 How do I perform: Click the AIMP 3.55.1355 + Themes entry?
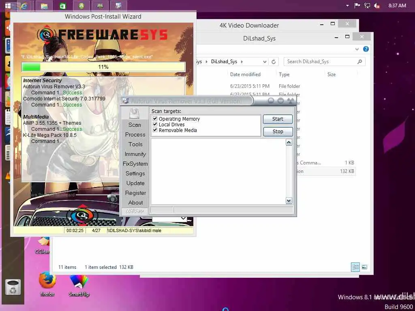[52, 123]
